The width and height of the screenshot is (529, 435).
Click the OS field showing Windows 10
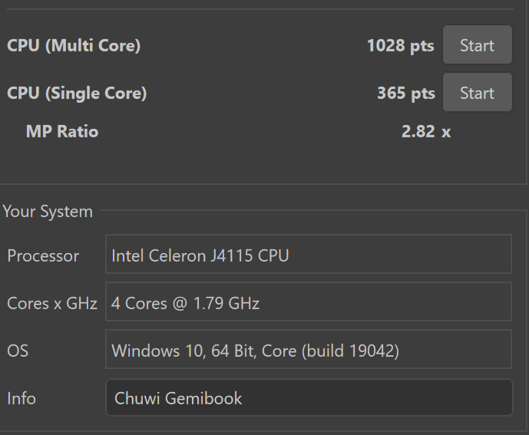(x=309, y=351)
